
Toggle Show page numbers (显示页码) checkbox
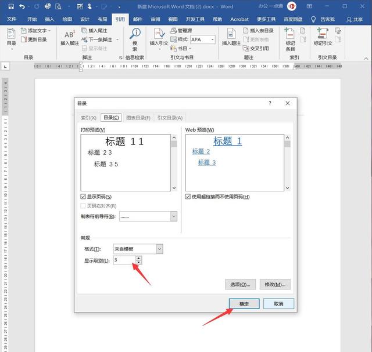click(83, 197)
